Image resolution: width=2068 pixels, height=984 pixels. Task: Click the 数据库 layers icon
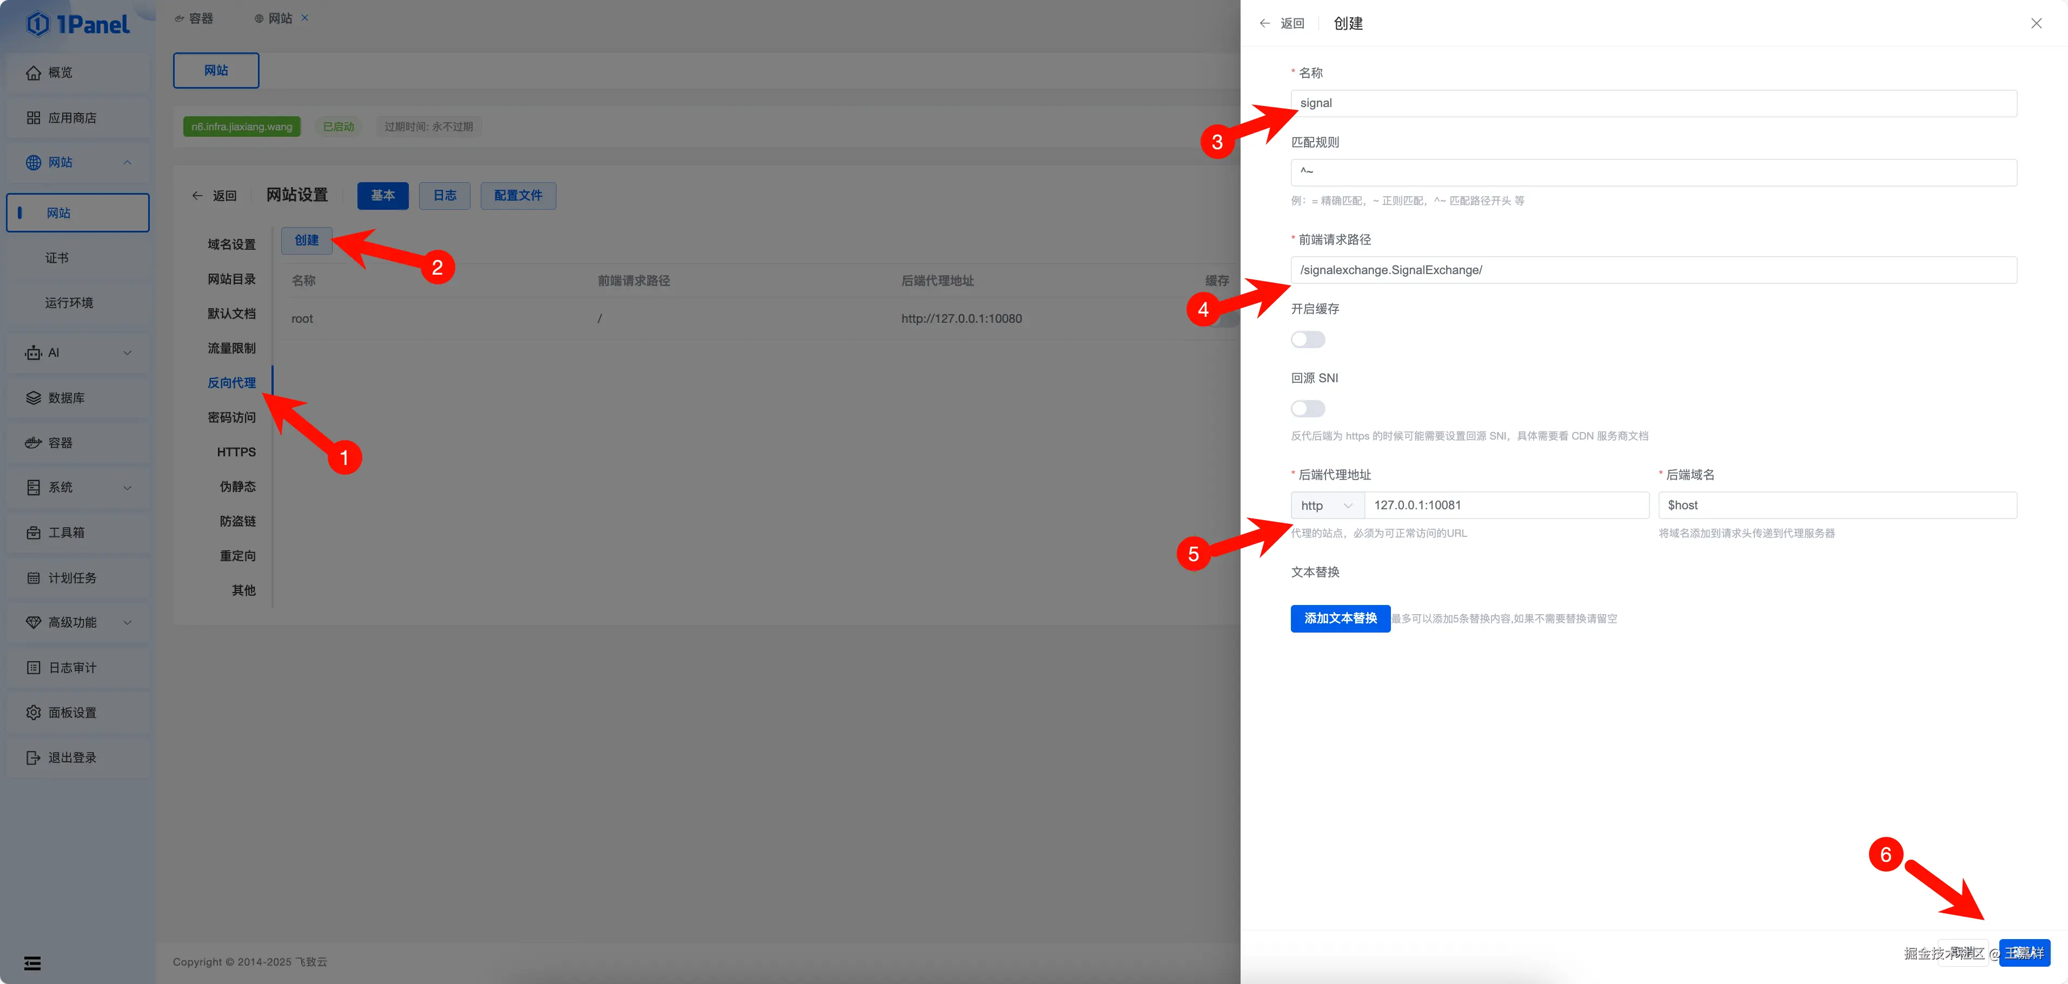click(x=33, y=398)
